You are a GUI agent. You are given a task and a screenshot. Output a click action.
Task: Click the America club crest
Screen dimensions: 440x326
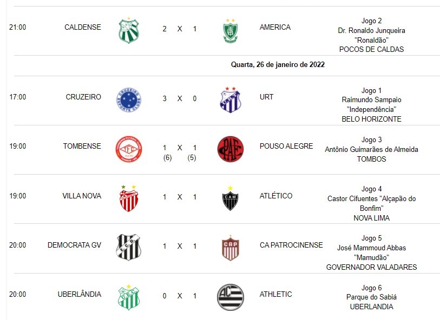coord(231,31)
